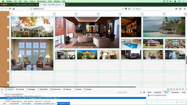Open the Network tab
The width and height of the screenshot is (187, 105).
click(77, 89)
